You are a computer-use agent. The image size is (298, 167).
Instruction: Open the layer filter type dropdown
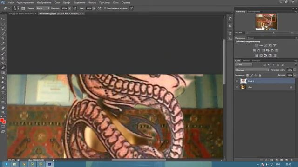coord(244,65)
